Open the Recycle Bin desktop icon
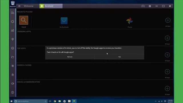Viewport: 183px width, 103px height. click(x=13, y=4)
